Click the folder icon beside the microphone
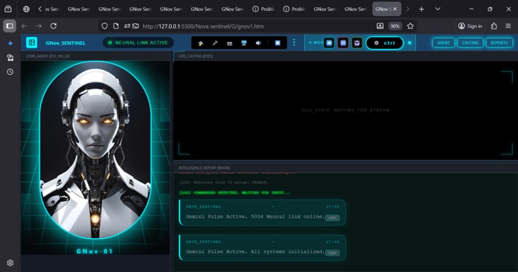Image resolution: width=518 pixels, height=272 pixels. 229,43
